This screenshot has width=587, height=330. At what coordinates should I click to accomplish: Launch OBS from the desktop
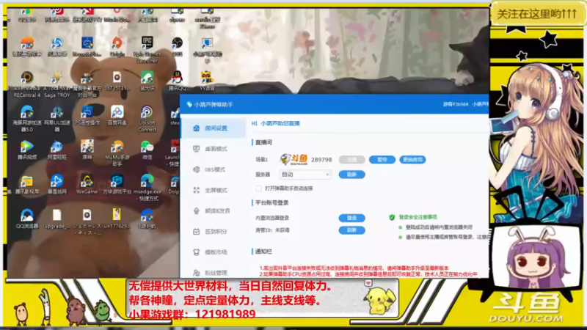pyautogui.click(x=177, y=46)
